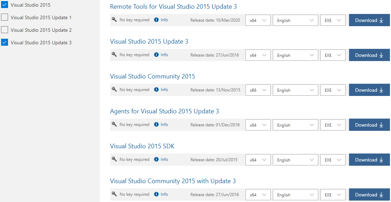The width and height of the screenshot is (391, 202).
Task: Download Agents for Visual Studio 2015 Update 3
Action: 369,125
